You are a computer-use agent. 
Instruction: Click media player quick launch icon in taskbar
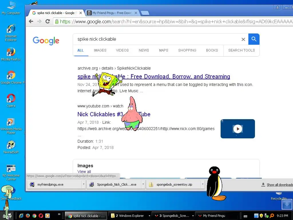47,216
